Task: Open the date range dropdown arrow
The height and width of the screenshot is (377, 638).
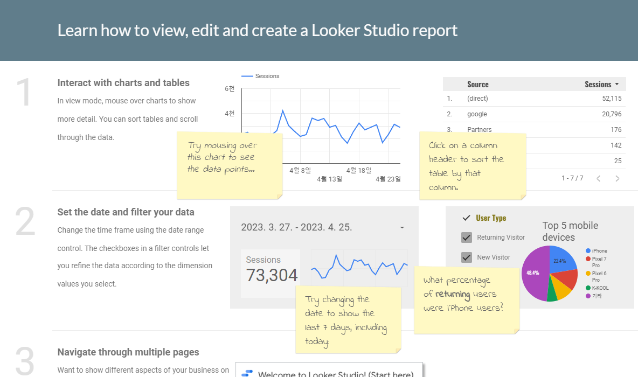Action: 402,227
